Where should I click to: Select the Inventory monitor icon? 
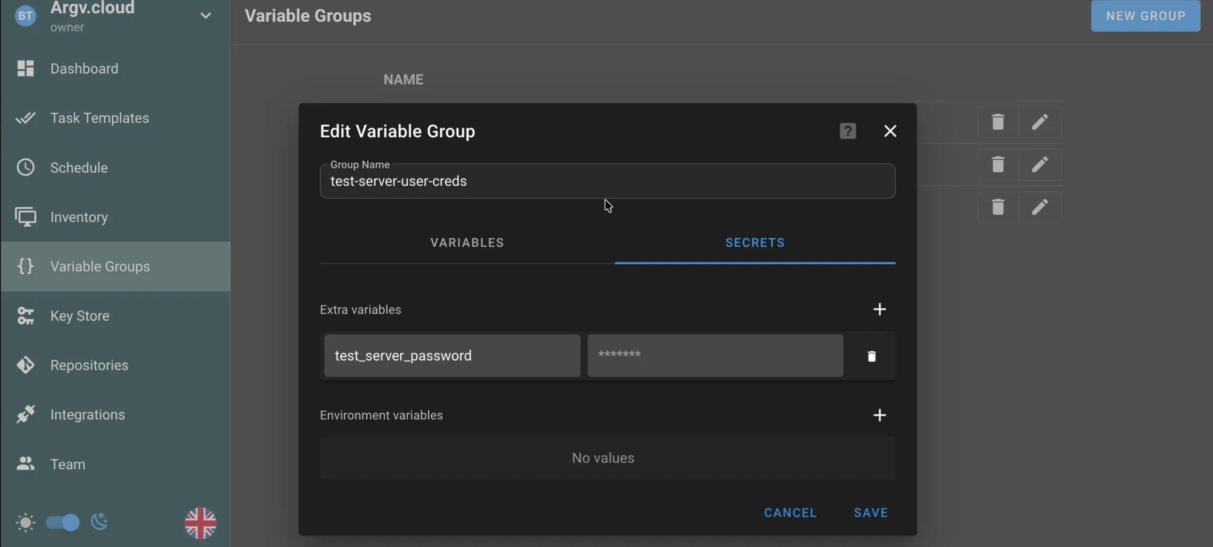click(x=26, y=217)
